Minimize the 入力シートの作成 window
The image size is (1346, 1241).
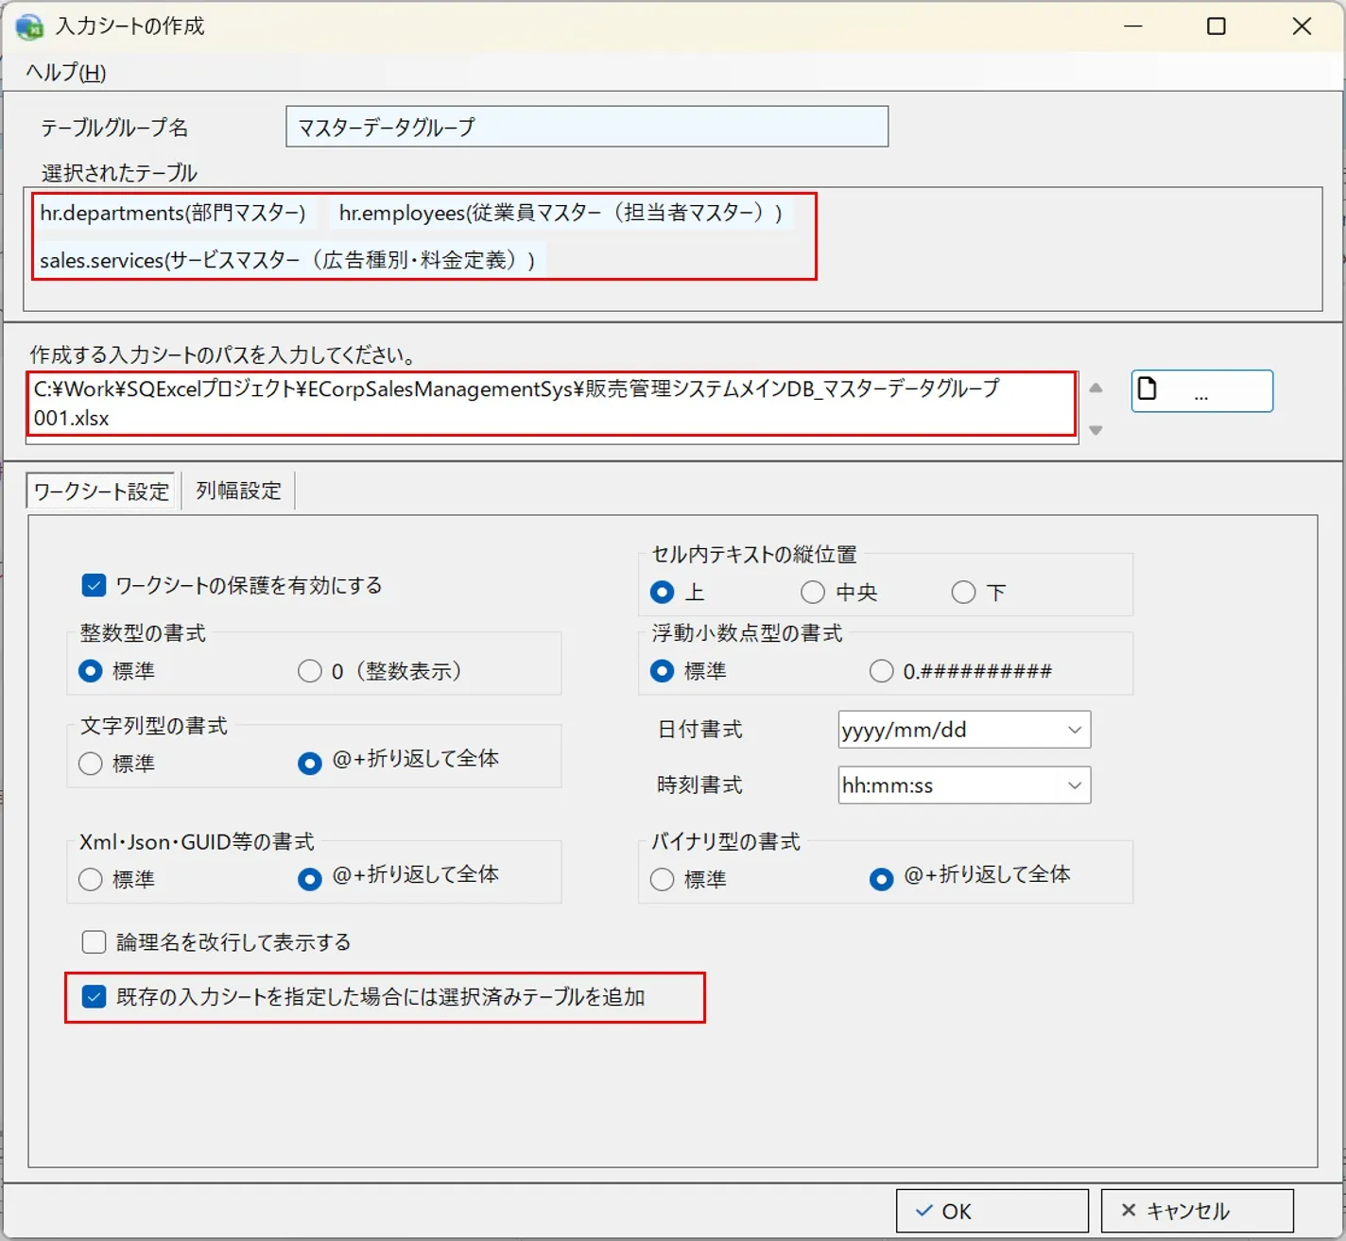pos(1133,26)
